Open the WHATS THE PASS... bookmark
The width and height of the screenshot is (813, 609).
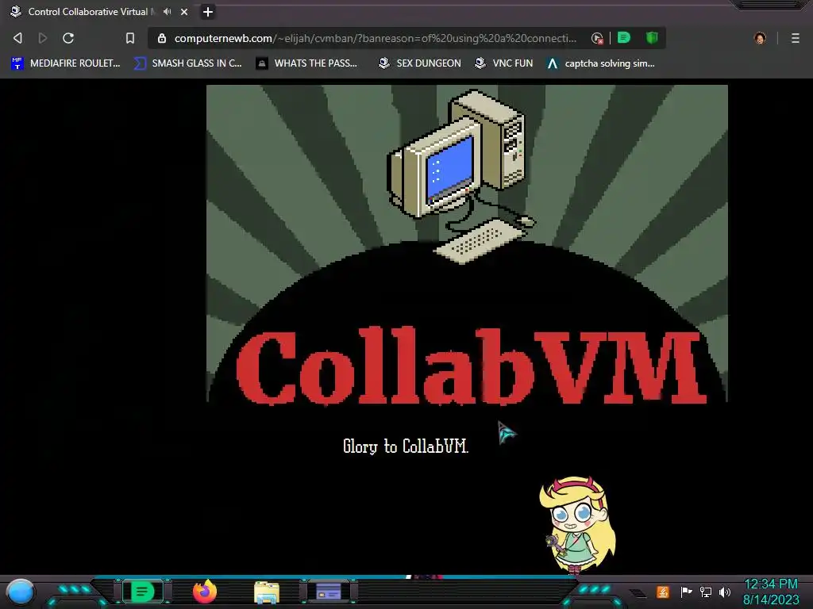(x=306, y=63)
